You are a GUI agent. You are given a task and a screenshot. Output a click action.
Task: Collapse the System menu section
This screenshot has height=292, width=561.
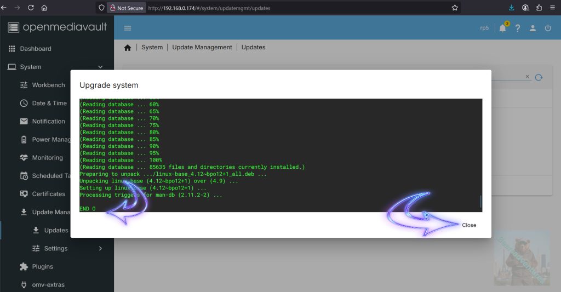click(100, 67)
